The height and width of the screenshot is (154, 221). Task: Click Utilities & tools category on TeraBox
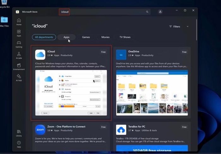[149, 130]
